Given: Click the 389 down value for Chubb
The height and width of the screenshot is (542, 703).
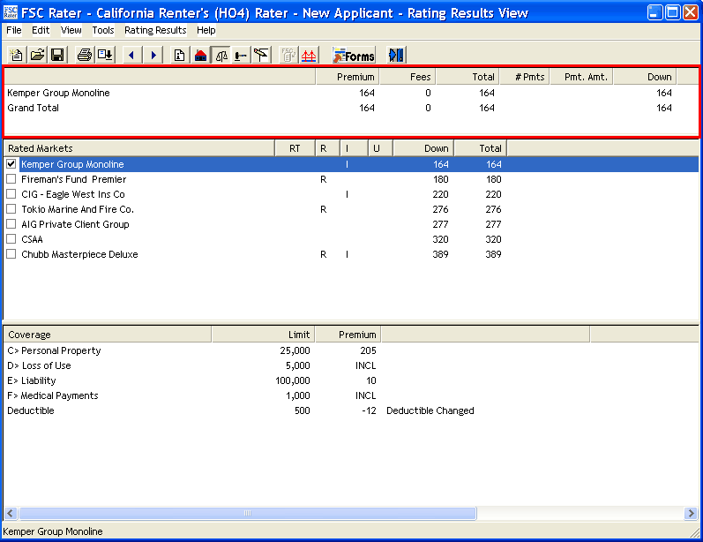Looking at the screenshot, I should tap(440, 254).
